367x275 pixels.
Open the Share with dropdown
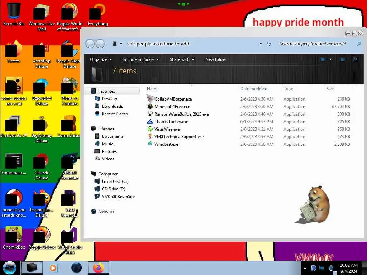(x=182, y=59)
